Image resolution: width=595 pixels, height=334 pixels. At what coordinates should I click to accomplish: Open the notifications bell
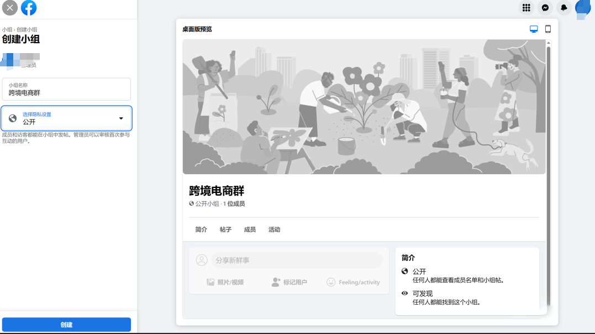point(564,8)
